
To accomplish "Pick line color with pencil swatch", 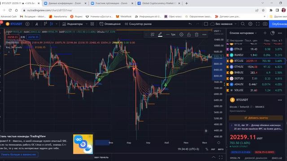I will coord(160,34).
